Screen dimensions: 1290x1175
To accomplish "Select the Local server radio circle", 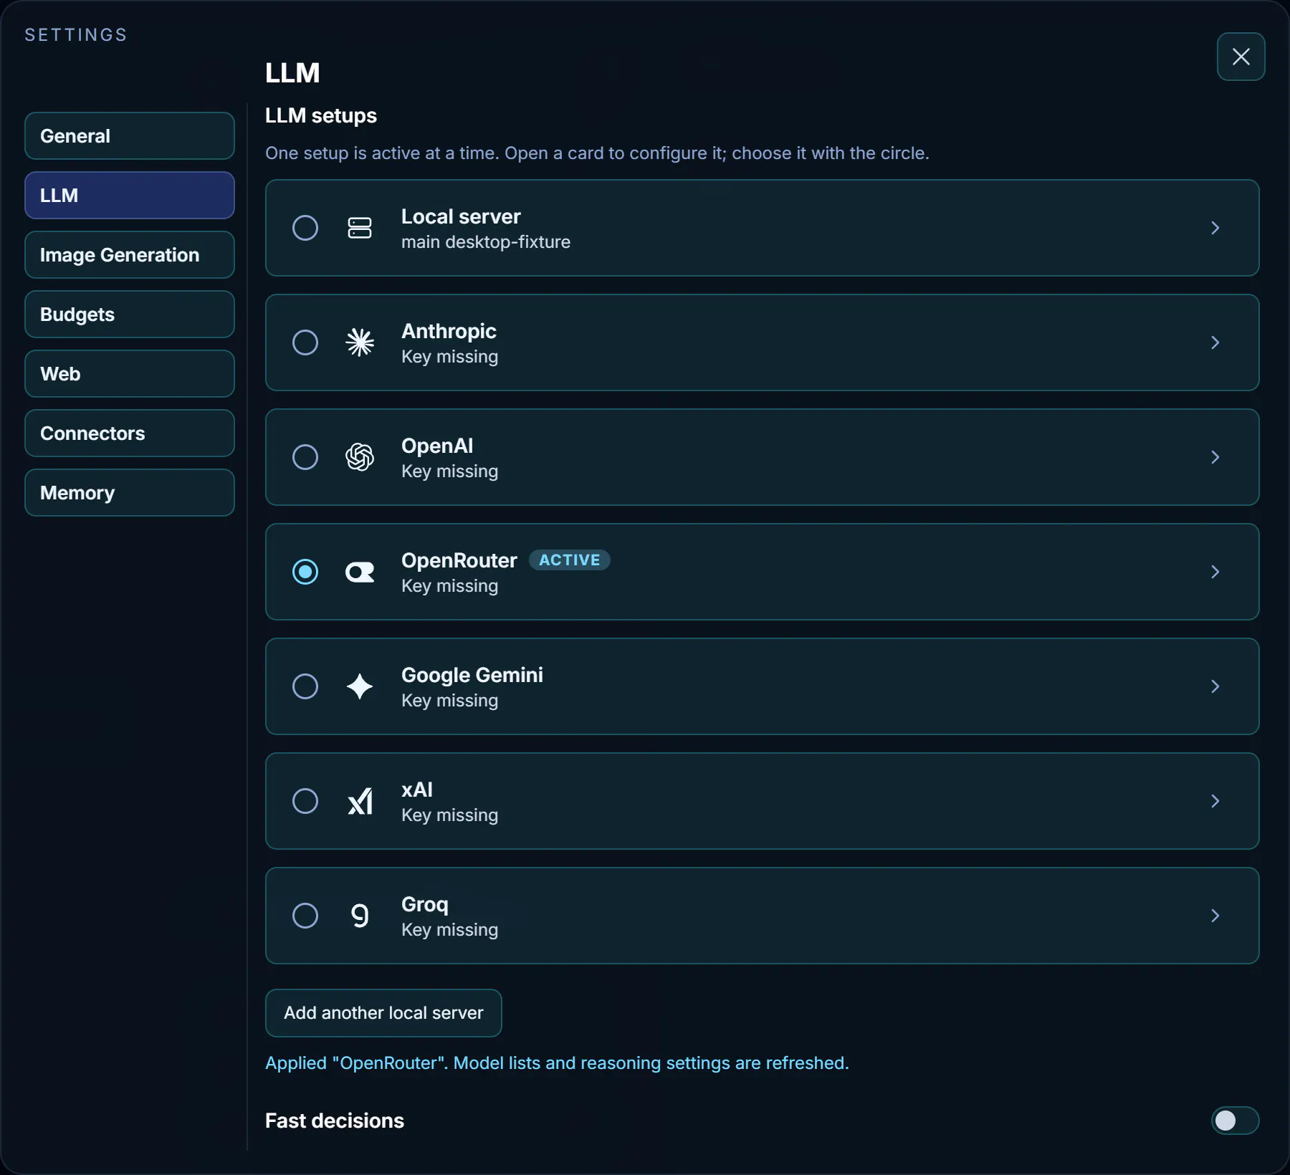I will pyautogui.click(x=305, y=228).
